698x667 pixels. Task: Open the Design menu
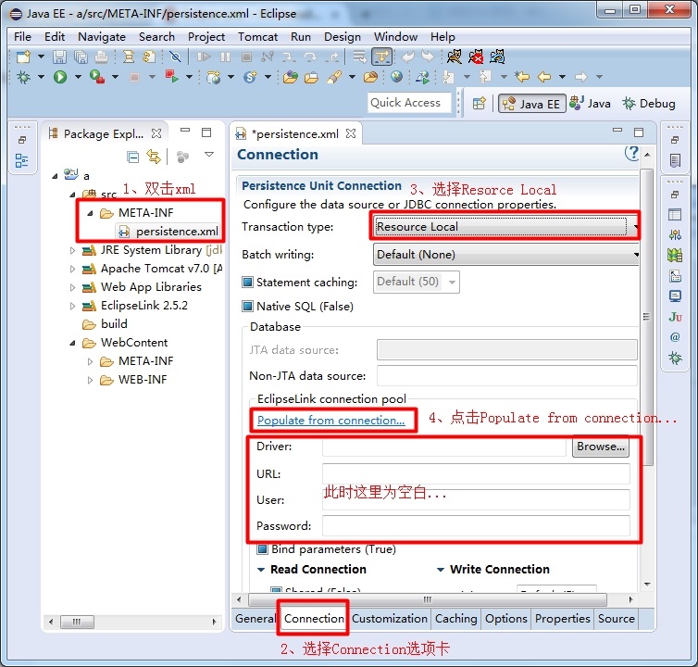pos(343,36)
